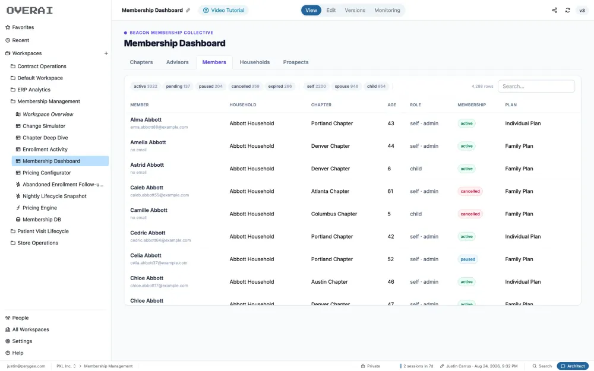Filter by self 2200 chip
594x371 pixels.
[317, 86]
